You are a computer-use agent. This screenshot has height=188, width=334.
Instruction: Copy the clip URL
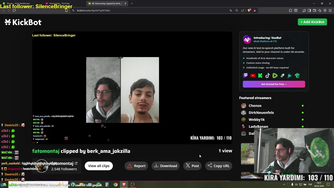[x=219, y=166]
